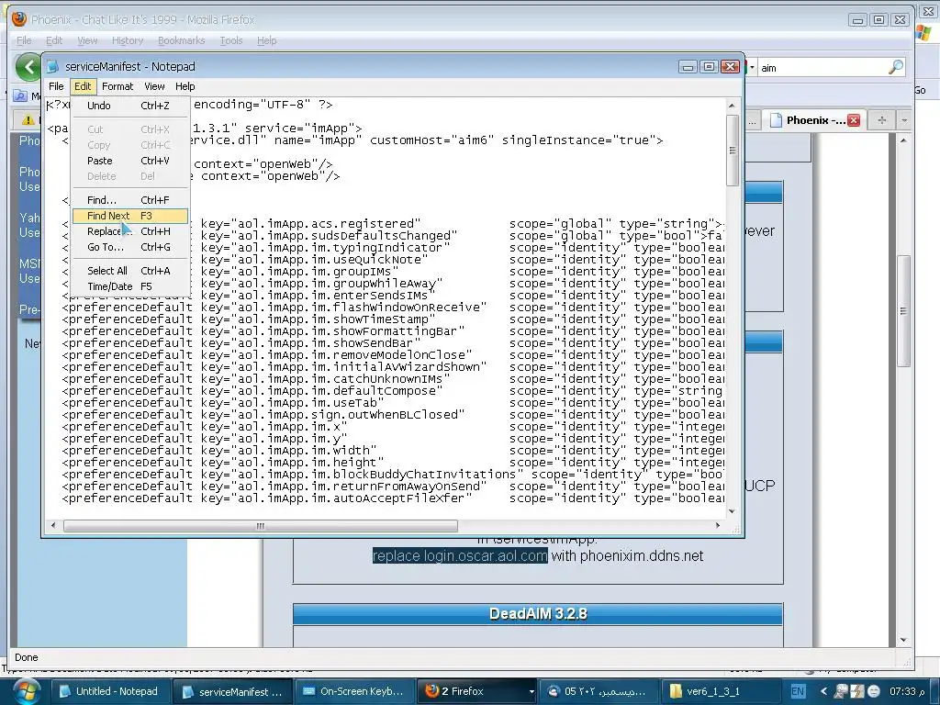Open Firefox File menu
The height and width of the screenshot is (705, 940).
[24, 40]
